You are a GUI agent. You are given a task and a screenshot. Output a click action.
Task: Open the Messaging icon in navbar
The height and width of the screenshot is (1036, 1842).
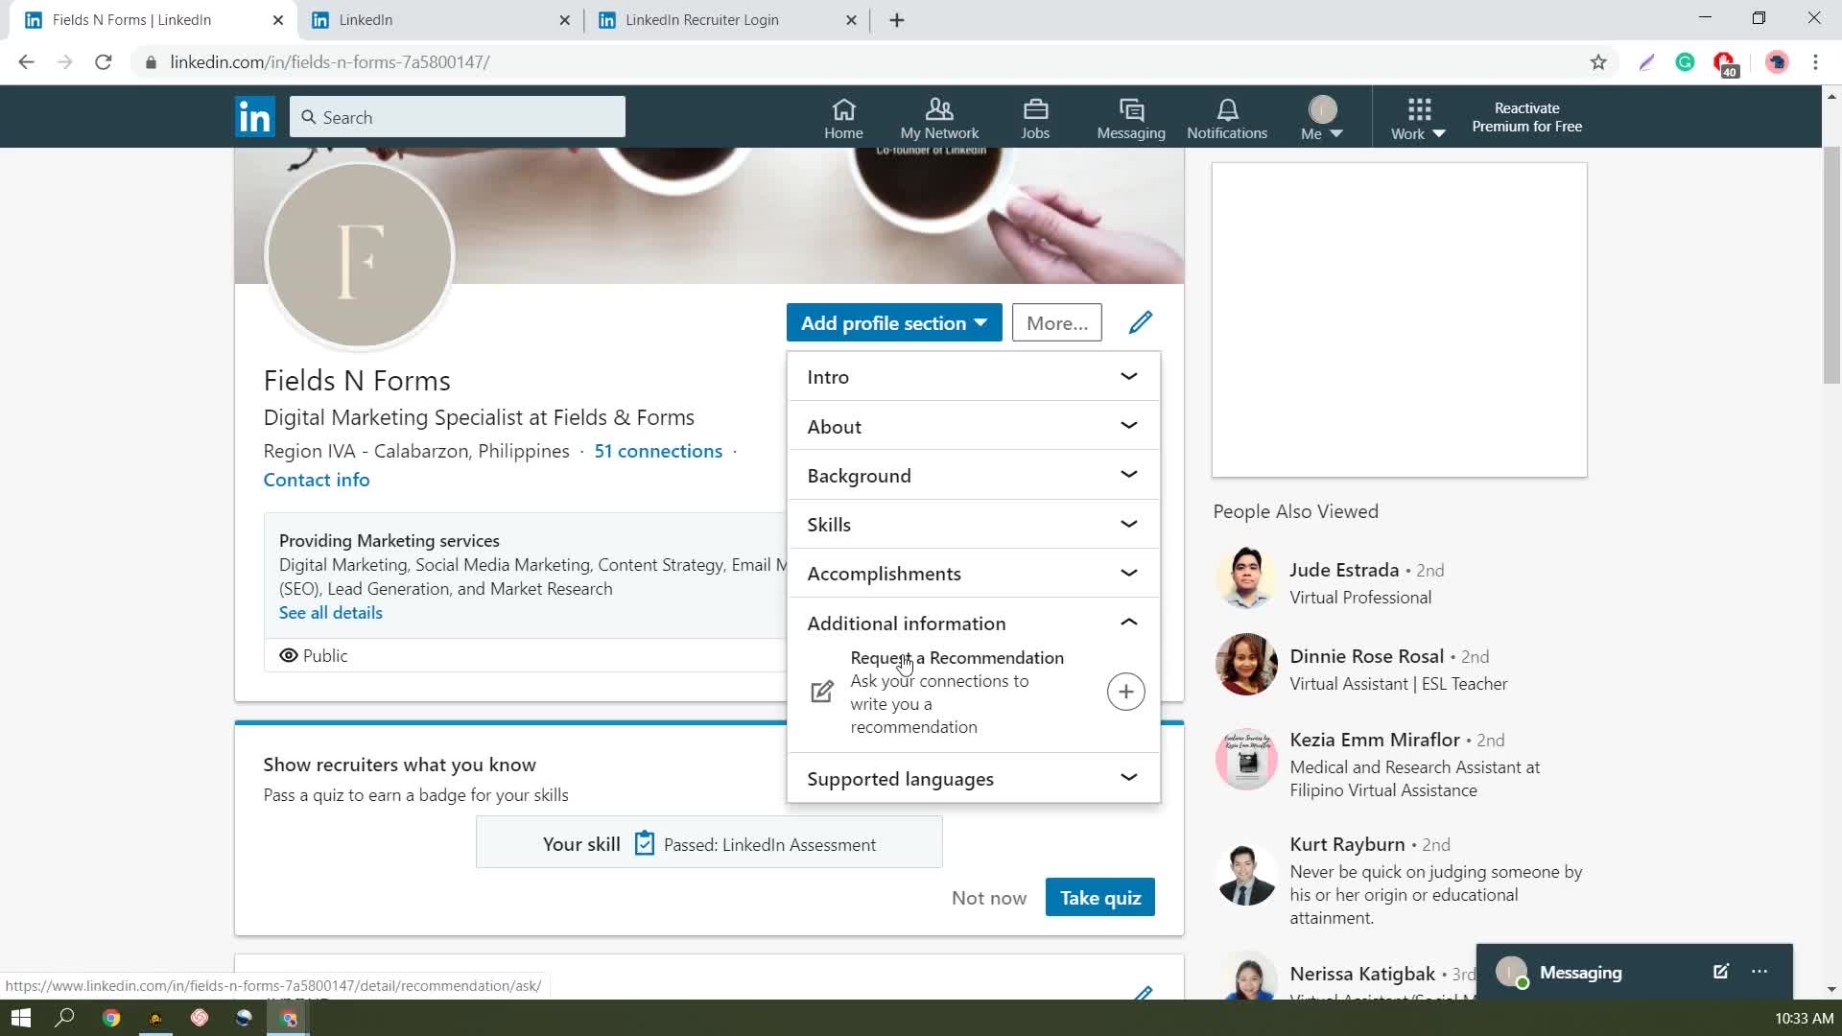(1131, 109)
